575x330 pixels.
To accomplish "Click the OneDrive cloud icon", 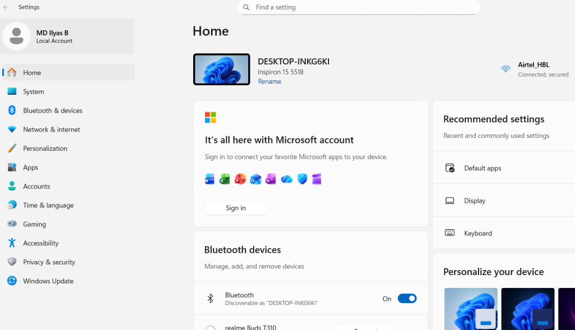I will point(286,179).
